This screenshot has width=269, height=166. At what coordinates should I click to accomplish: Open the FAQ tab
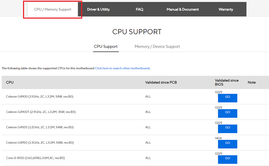139,9
